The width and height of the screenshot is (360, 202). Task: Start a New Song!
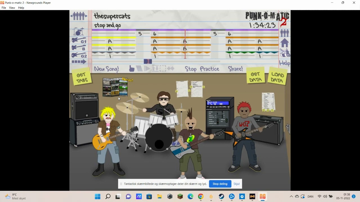click(x=106, y=69)
